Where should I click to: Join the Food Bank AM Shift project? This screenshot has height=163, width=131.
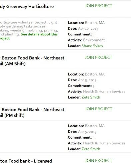[x=99, y=57]
